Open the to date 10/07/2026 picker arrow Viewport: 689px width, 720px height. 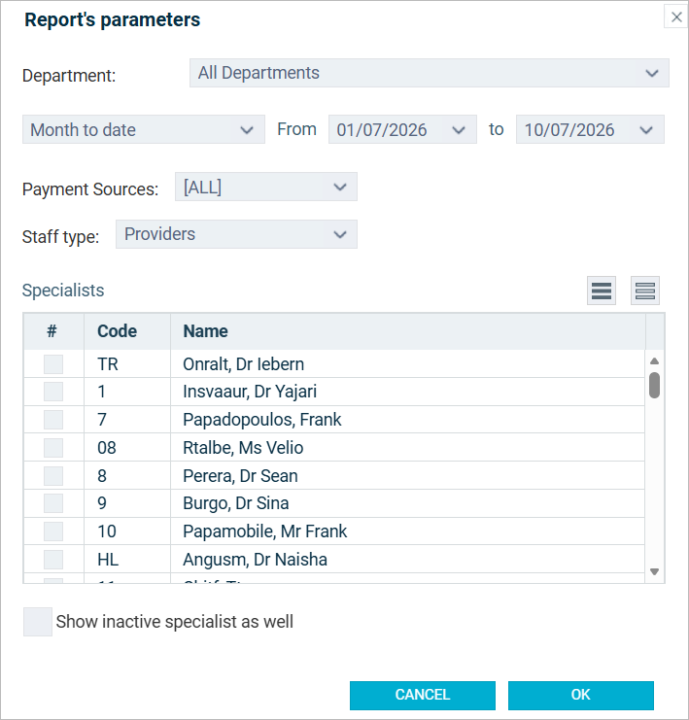click(x=646, y=130)
